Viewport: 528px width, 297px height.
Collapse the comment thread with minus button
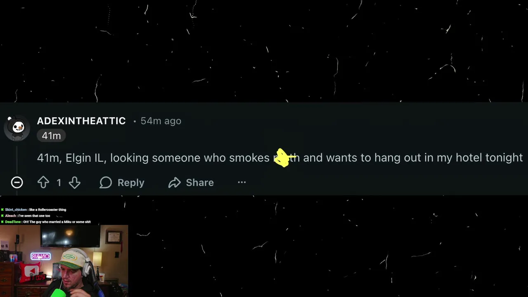coord(17,182)
